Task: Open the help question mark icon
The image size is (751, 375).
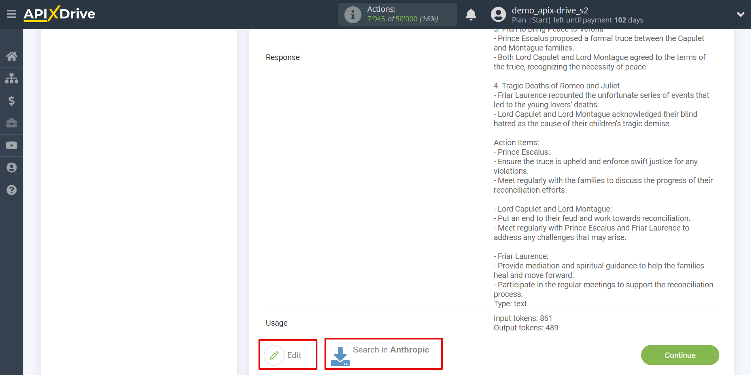Action: pos(11,190)
